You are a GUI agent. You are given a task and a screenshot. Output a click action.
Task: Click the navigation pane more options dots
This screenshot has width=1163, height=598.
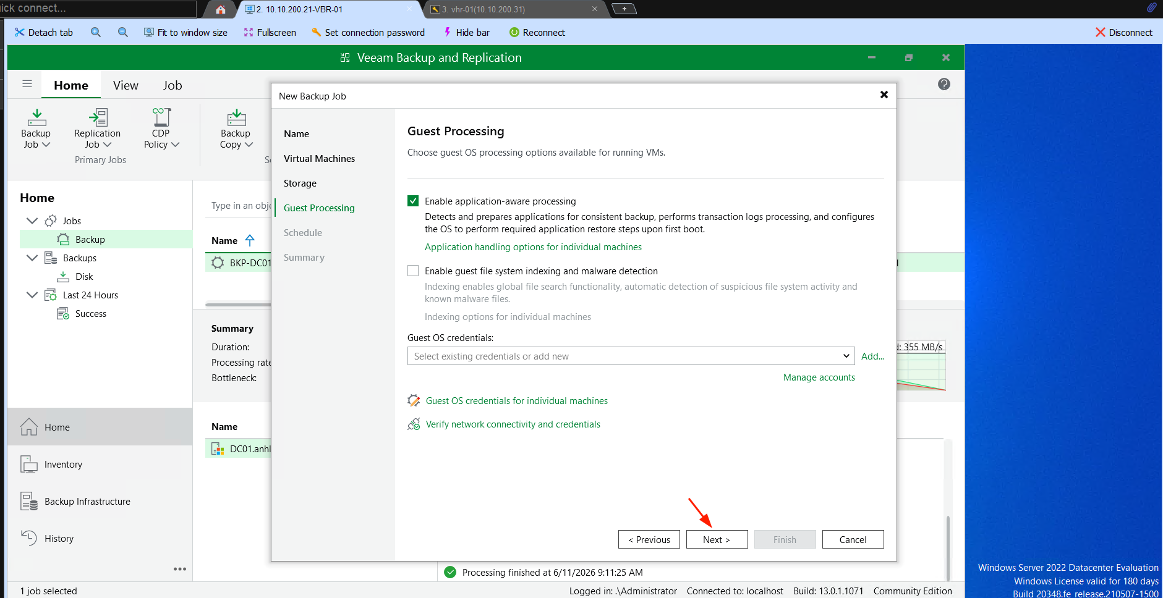point(180,569)
